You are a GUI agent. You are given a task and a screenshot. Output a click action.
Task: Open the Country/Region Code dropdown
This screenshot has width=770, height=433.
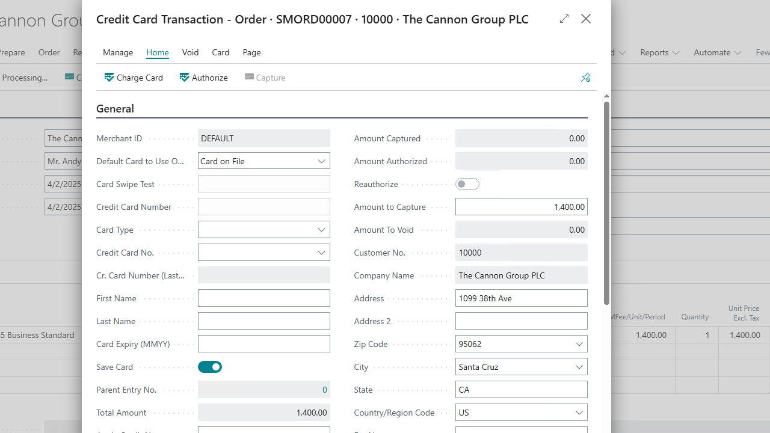[x=579, y=413]
